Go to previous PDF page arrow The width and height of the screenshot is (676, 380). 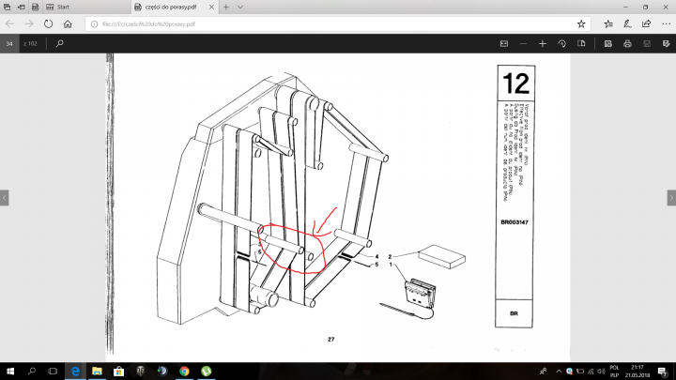[5, 198]
